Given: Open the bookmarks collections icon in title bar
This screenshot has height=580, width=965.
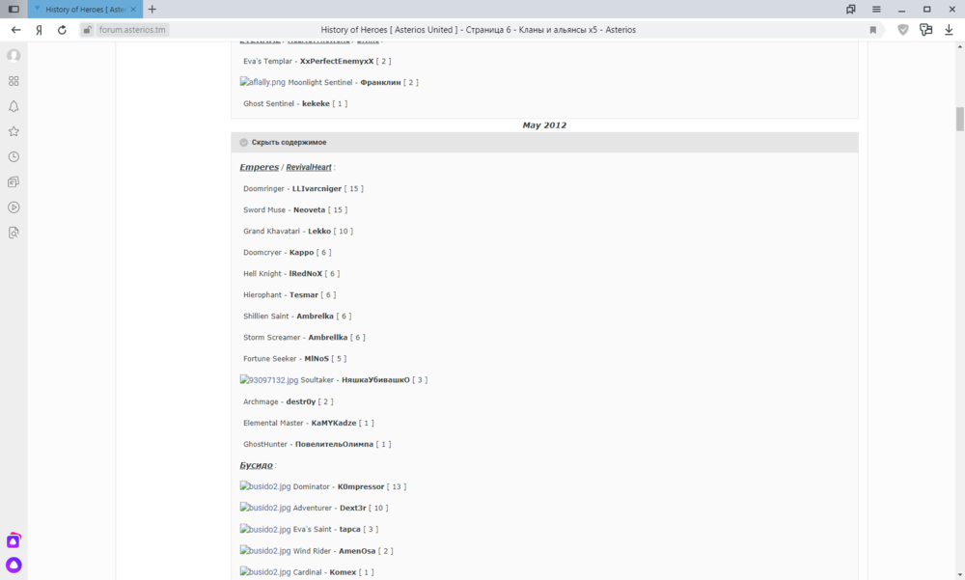Looking at the screenshot, I should pyautogui.click(x=850, y=10).
